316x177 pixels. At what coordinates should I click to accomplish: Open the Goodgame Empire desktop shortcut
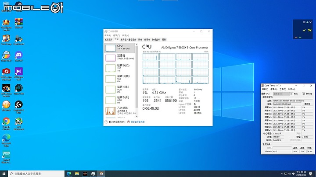6,24
